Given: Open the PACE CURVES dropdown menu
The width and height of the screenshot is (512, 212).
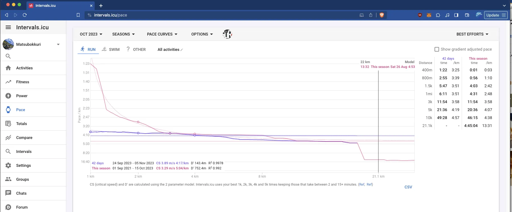Looking at the screenshot, I should (162, 34).
